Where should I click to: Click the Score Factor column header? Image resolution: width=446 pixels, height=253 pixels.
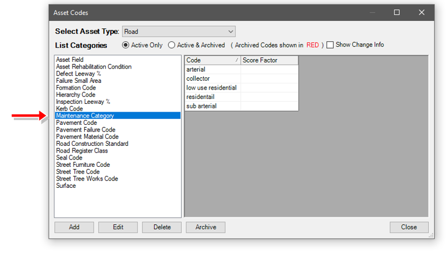269,60
